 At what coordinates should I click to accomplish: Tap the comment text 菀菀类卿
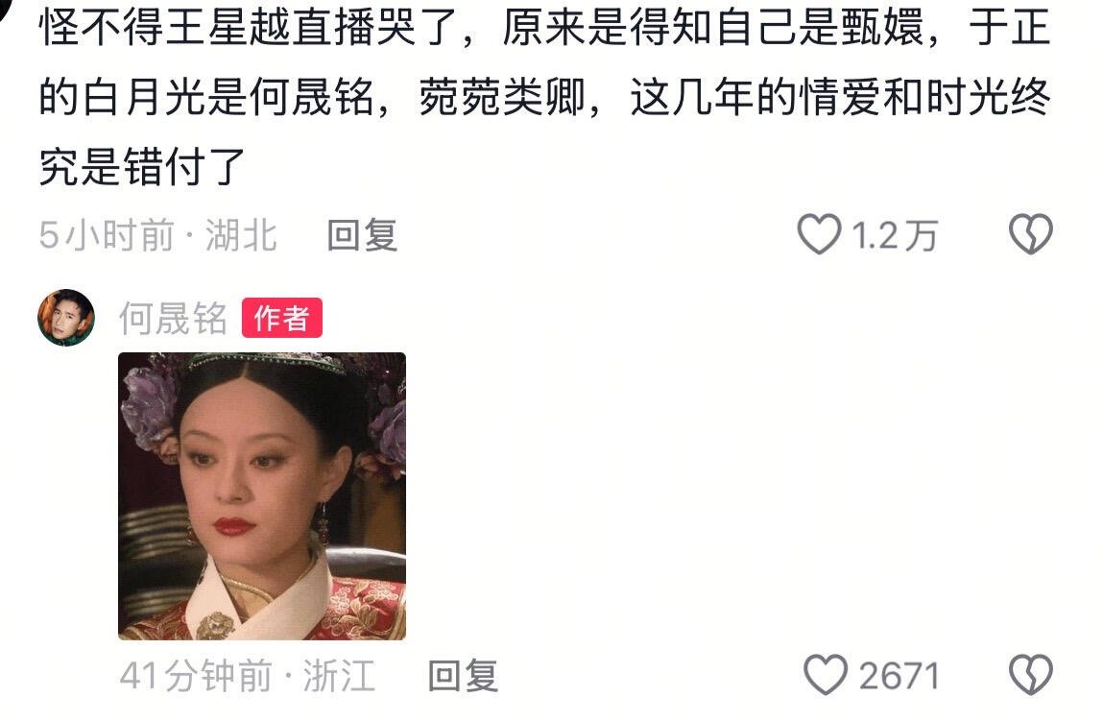502,97
